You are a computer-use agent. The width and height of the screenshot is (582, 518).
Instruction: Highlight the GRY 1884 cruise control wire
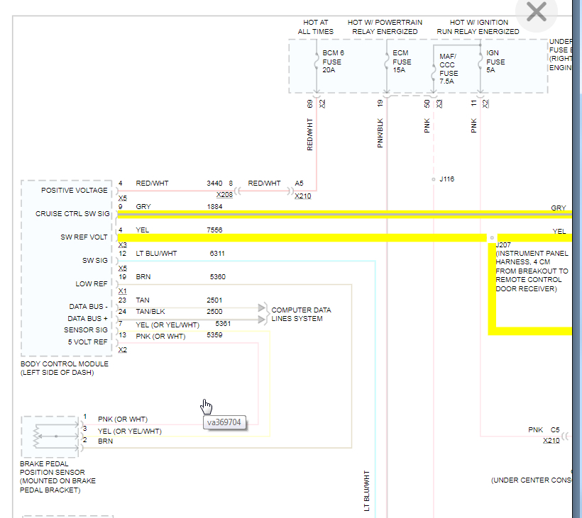tap(344, 215)
